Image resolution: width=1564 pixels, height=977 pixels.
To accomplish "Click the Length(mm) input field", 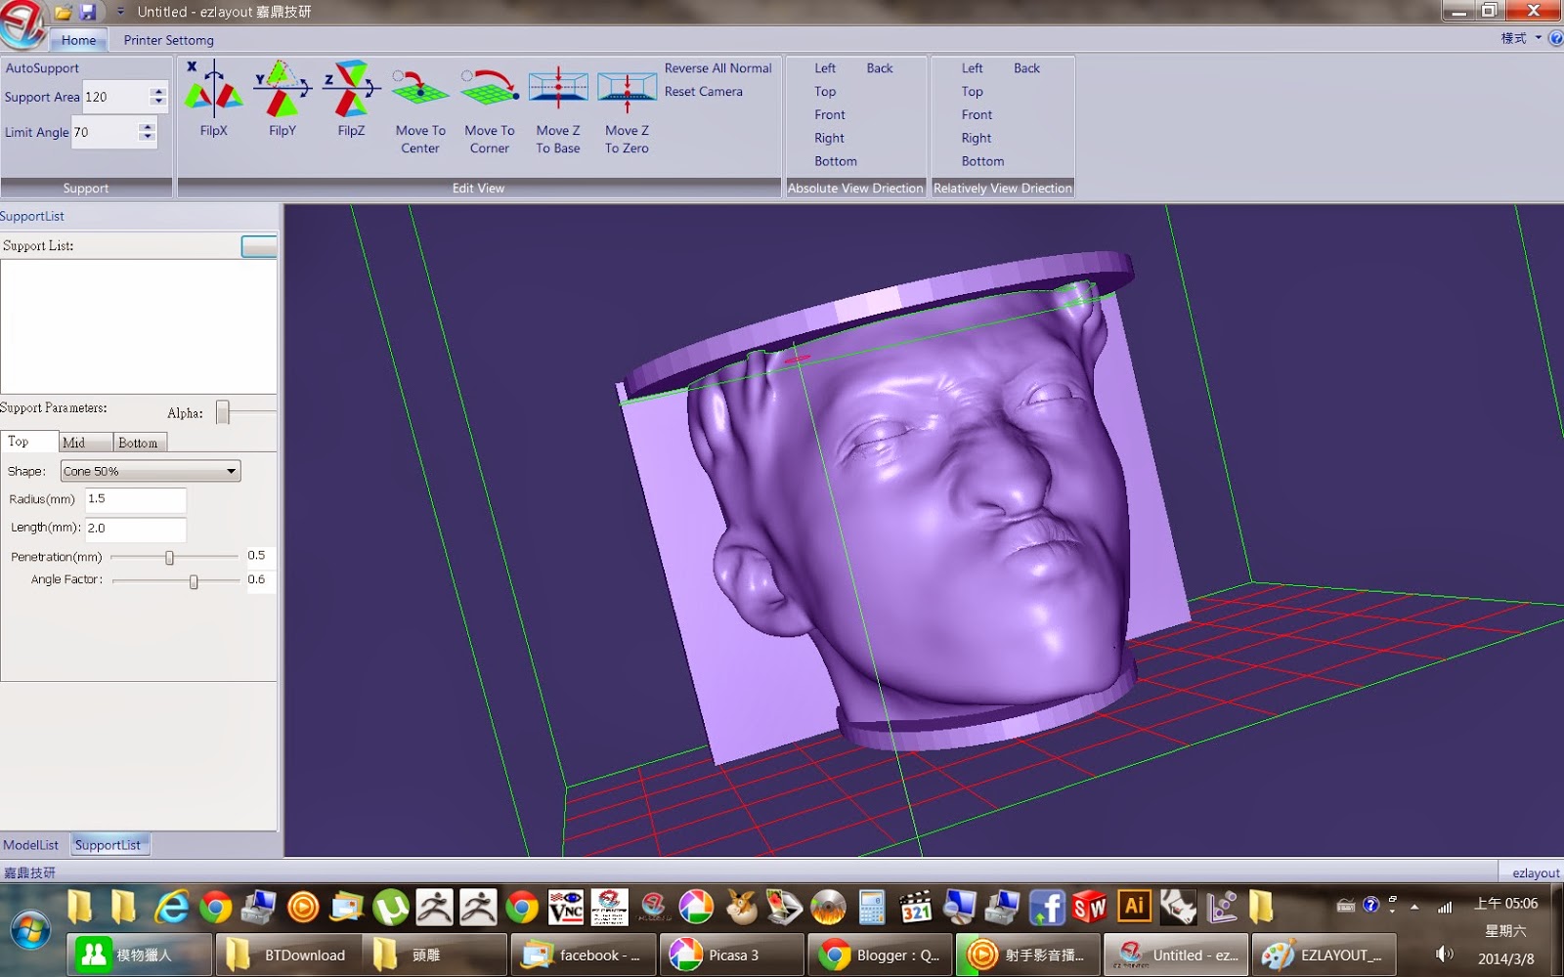I will (136, 529).
